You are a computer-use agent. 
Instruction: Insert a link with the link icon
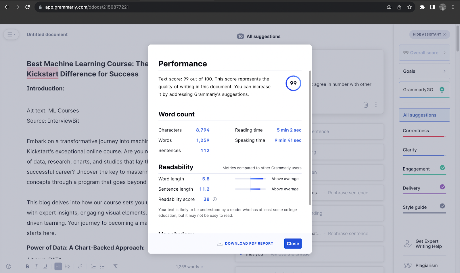click(x=80, y=266)
